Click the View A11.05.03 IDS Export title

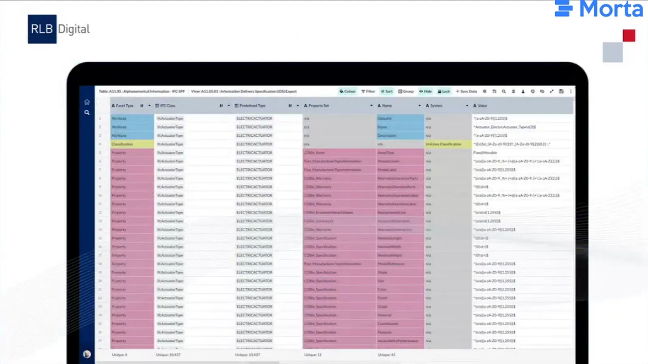coord(244,91)
